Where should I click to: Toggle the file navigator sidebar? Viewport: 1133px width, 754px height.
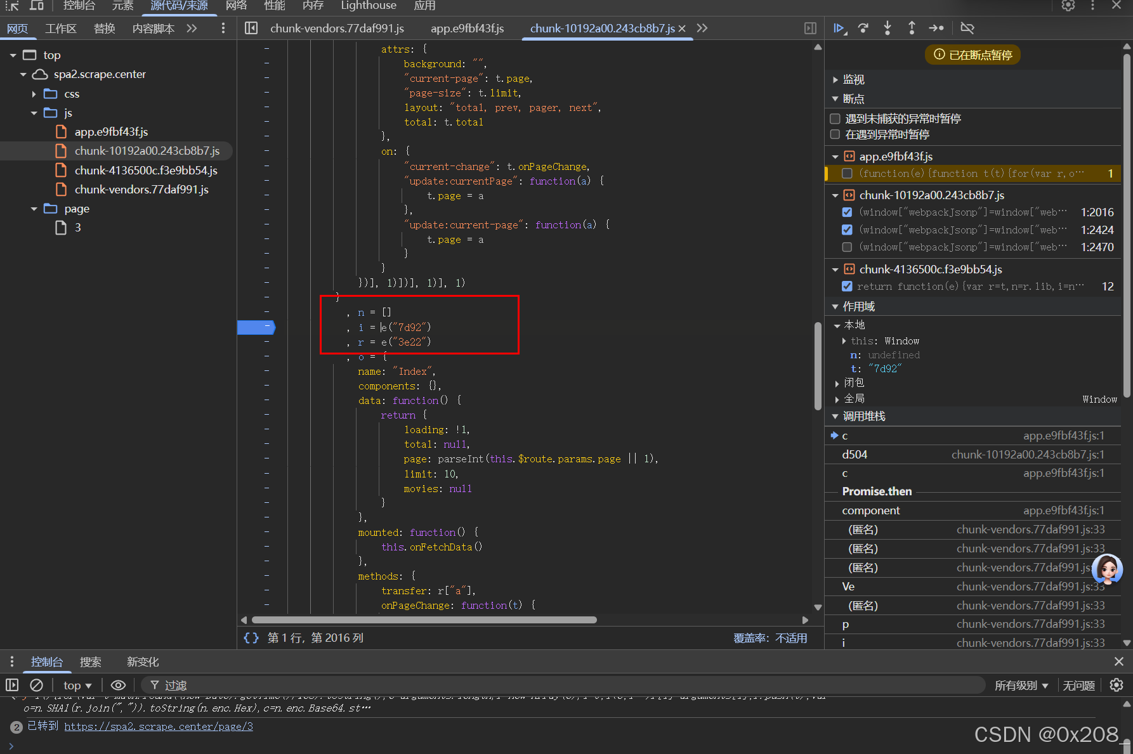[251, 28]
